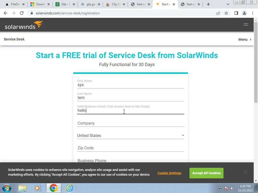Image resolution: width=258 pixels, height=193 pixels.
Task: Dismiss the cookie banner with X
Action: click(x=246, y=172)
